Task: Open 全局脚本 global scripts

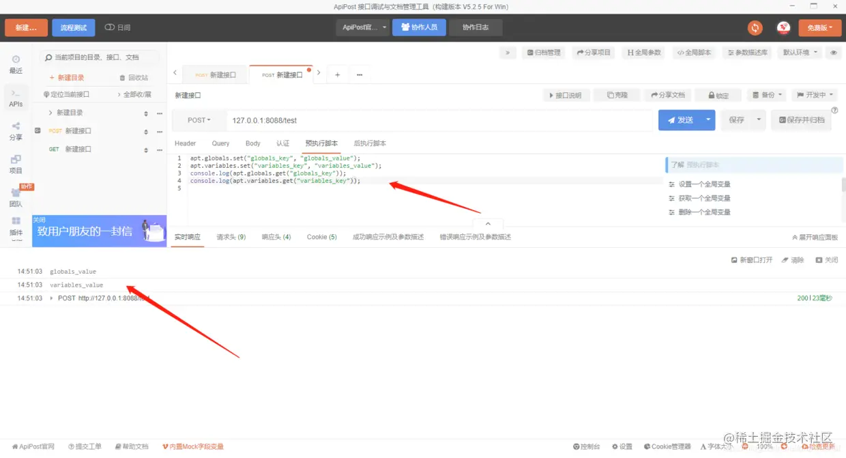Action: coord(694,53)
